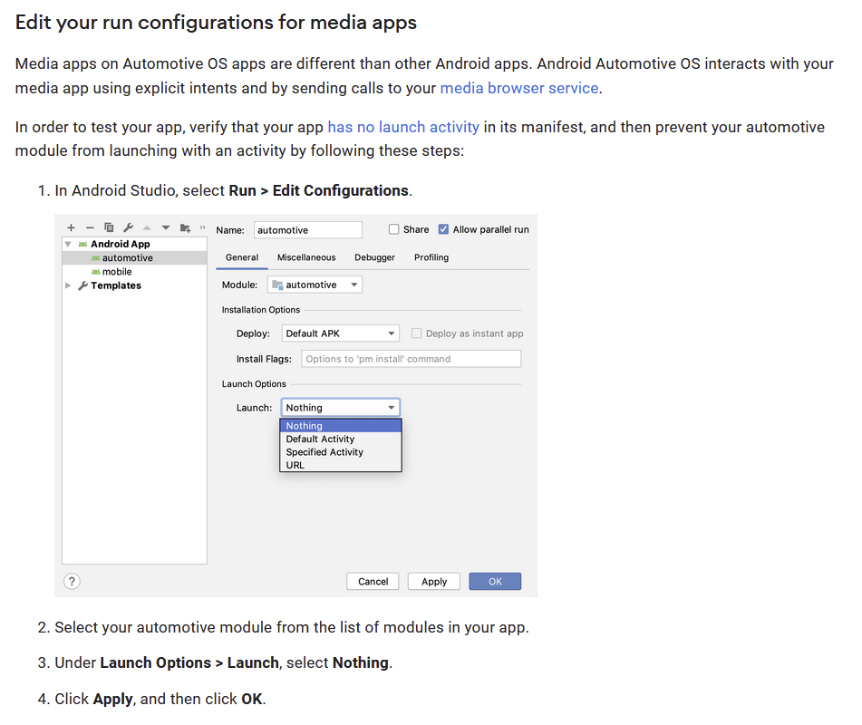
Task: Click the wrench Edit Templates toolbar icon
Action: [x=128, y=228]
